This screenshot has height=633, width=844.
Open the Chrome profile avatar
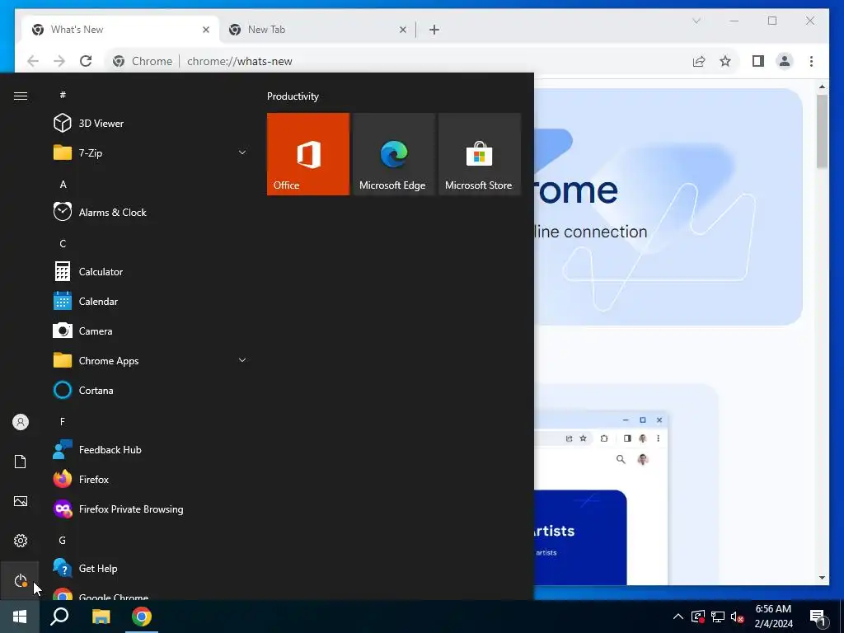click(785, 61)
